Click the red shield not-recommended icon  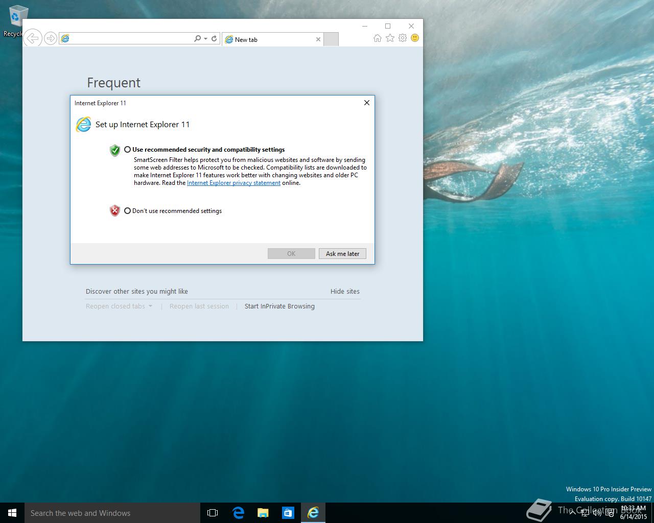[115, 211]
